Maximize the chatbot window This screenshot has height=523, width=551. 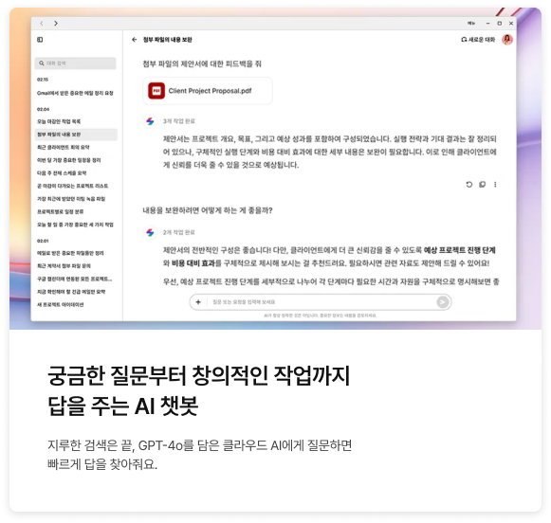[500, 23]
